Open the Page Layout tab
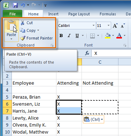 point(79,14)
